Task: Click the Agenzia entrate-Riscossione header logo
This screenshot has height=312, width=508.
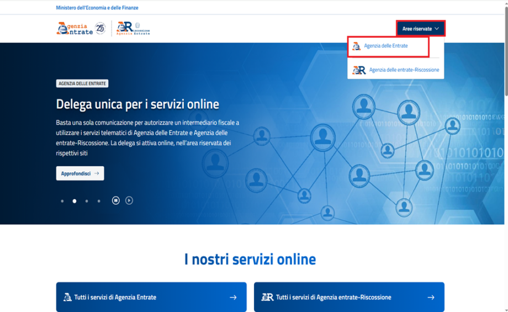Action: click(x=133, y=29)
